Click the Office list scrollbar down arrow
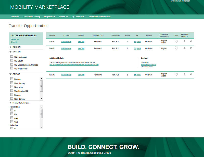 tap(42, 99)
